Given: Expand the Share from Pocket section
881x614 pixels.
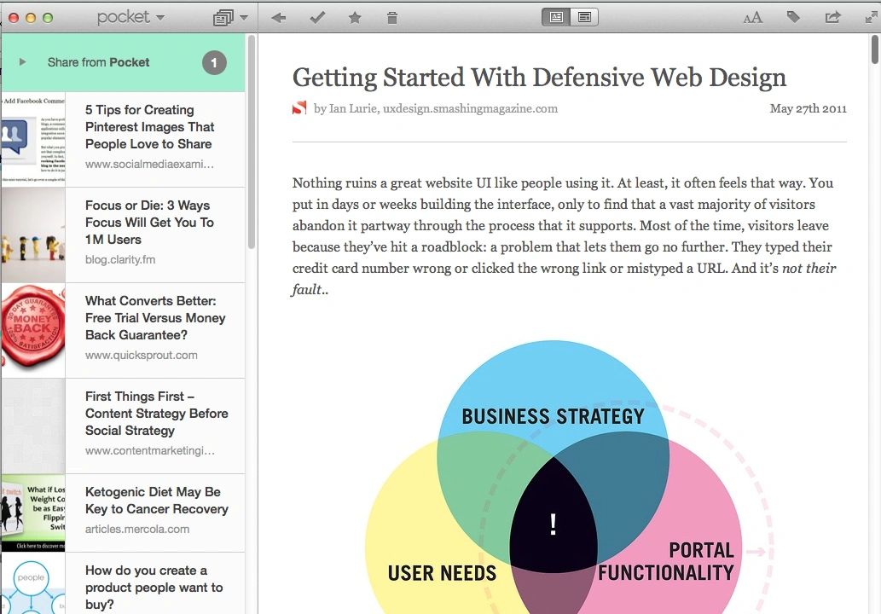Looking at the screenshot, I should point(22,62).
